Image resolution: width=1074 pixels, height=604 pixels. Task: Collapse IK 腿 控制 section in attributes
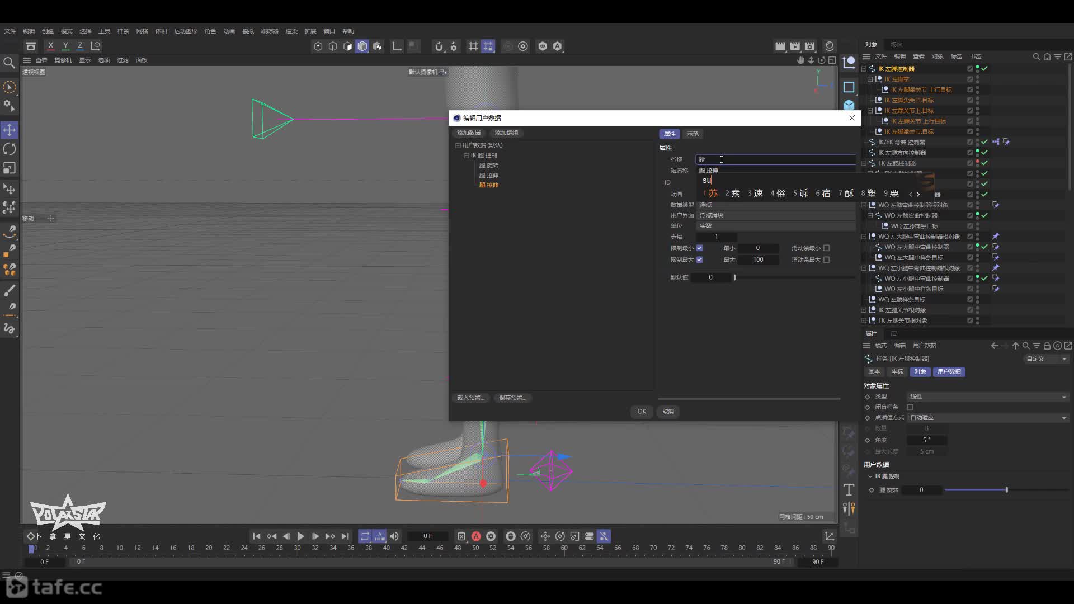[870, 476]
